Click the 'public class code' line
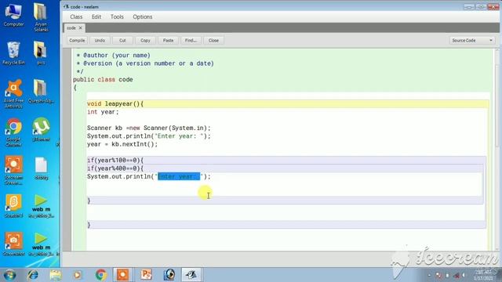 [x=103, y=80]
